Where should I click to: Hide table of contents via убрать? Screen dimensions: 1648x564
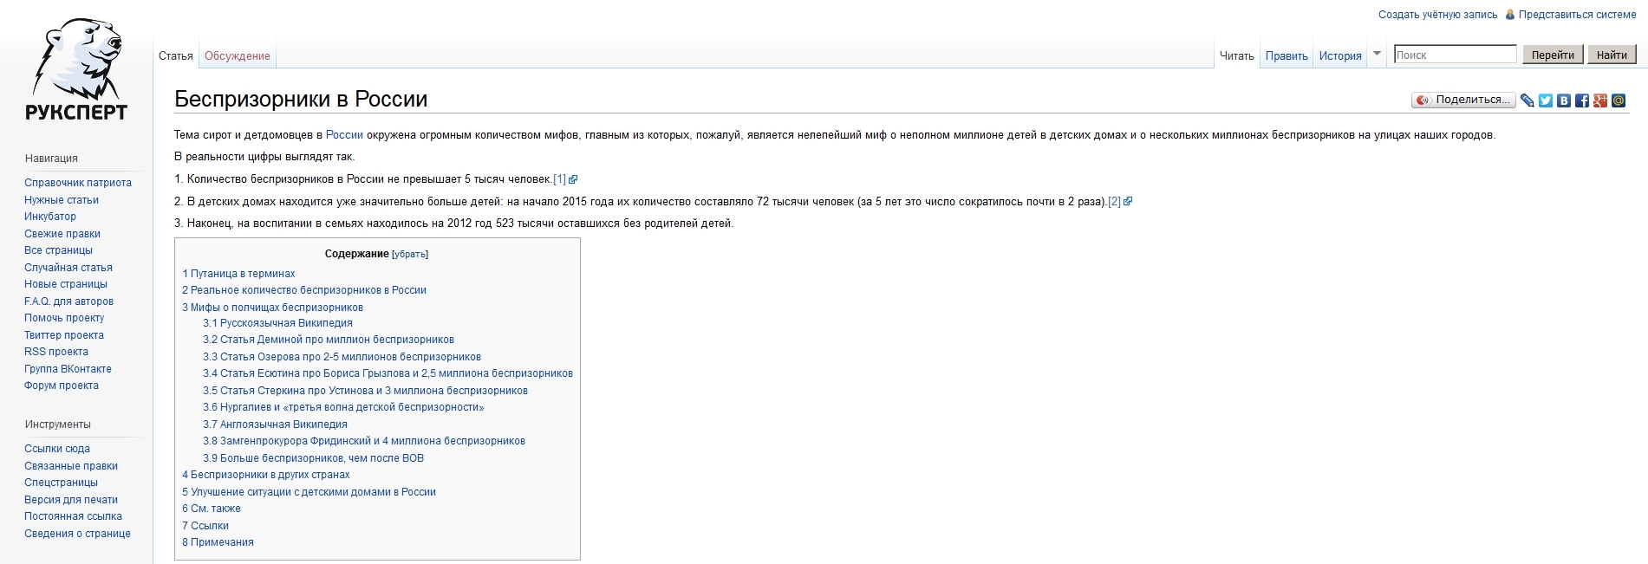coord(410,255)
